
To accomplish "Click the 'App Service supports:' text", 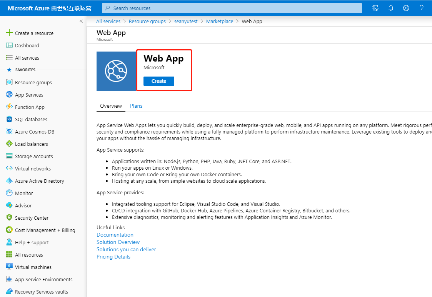I will point(120,150).
